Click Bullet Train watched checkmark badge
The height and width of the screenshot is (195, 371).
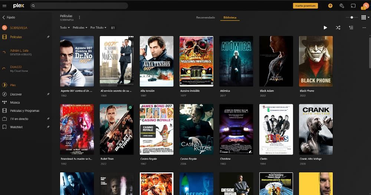(x=130, y=107)
